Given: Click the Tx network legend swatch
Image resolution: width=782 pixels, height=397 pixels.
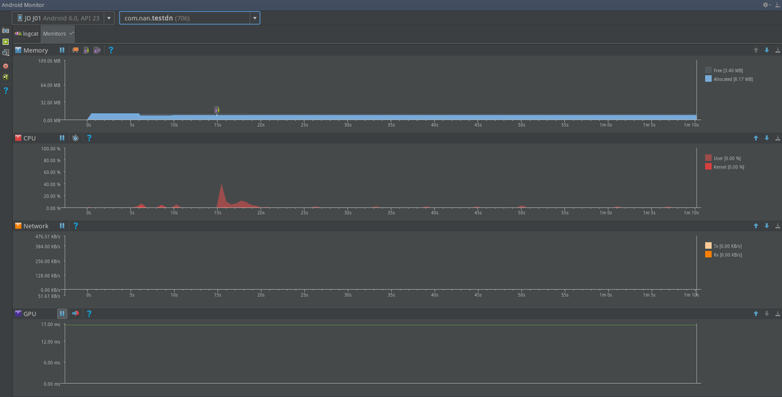Looking at the screenshot, I should (708, 246).
